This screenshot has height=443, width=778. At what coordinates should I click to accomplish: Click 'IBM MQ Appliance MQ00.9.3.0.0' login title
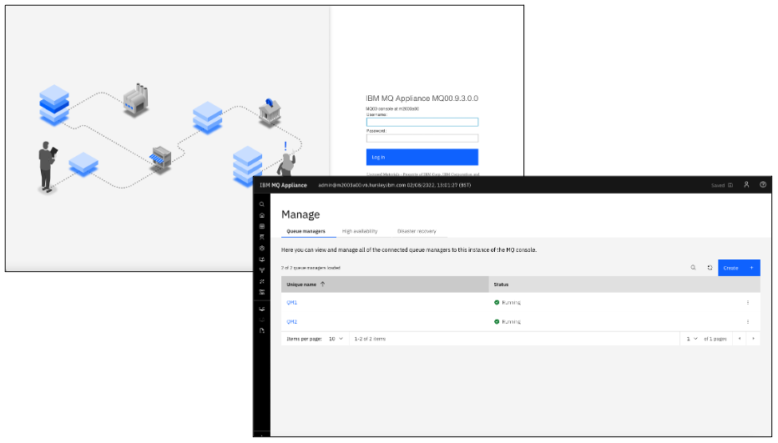[x=422, y=98]
